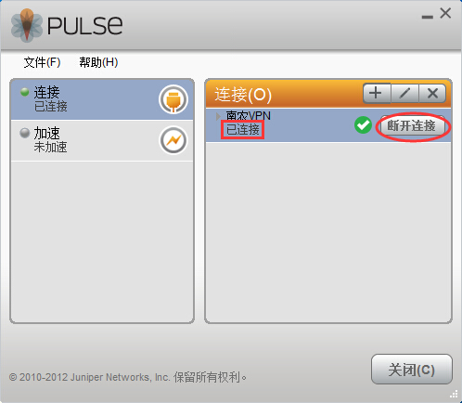The height and width of the screenshot is (403, 462).
Task: Click the 断开连接 disconnect button
Action: pos(412,126)
